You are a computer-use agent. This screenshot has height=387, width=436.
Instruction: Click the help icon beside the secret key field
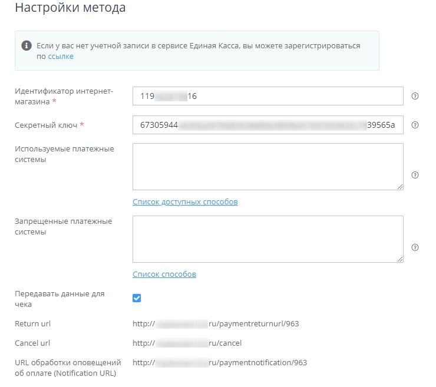(x=415, y=125)
